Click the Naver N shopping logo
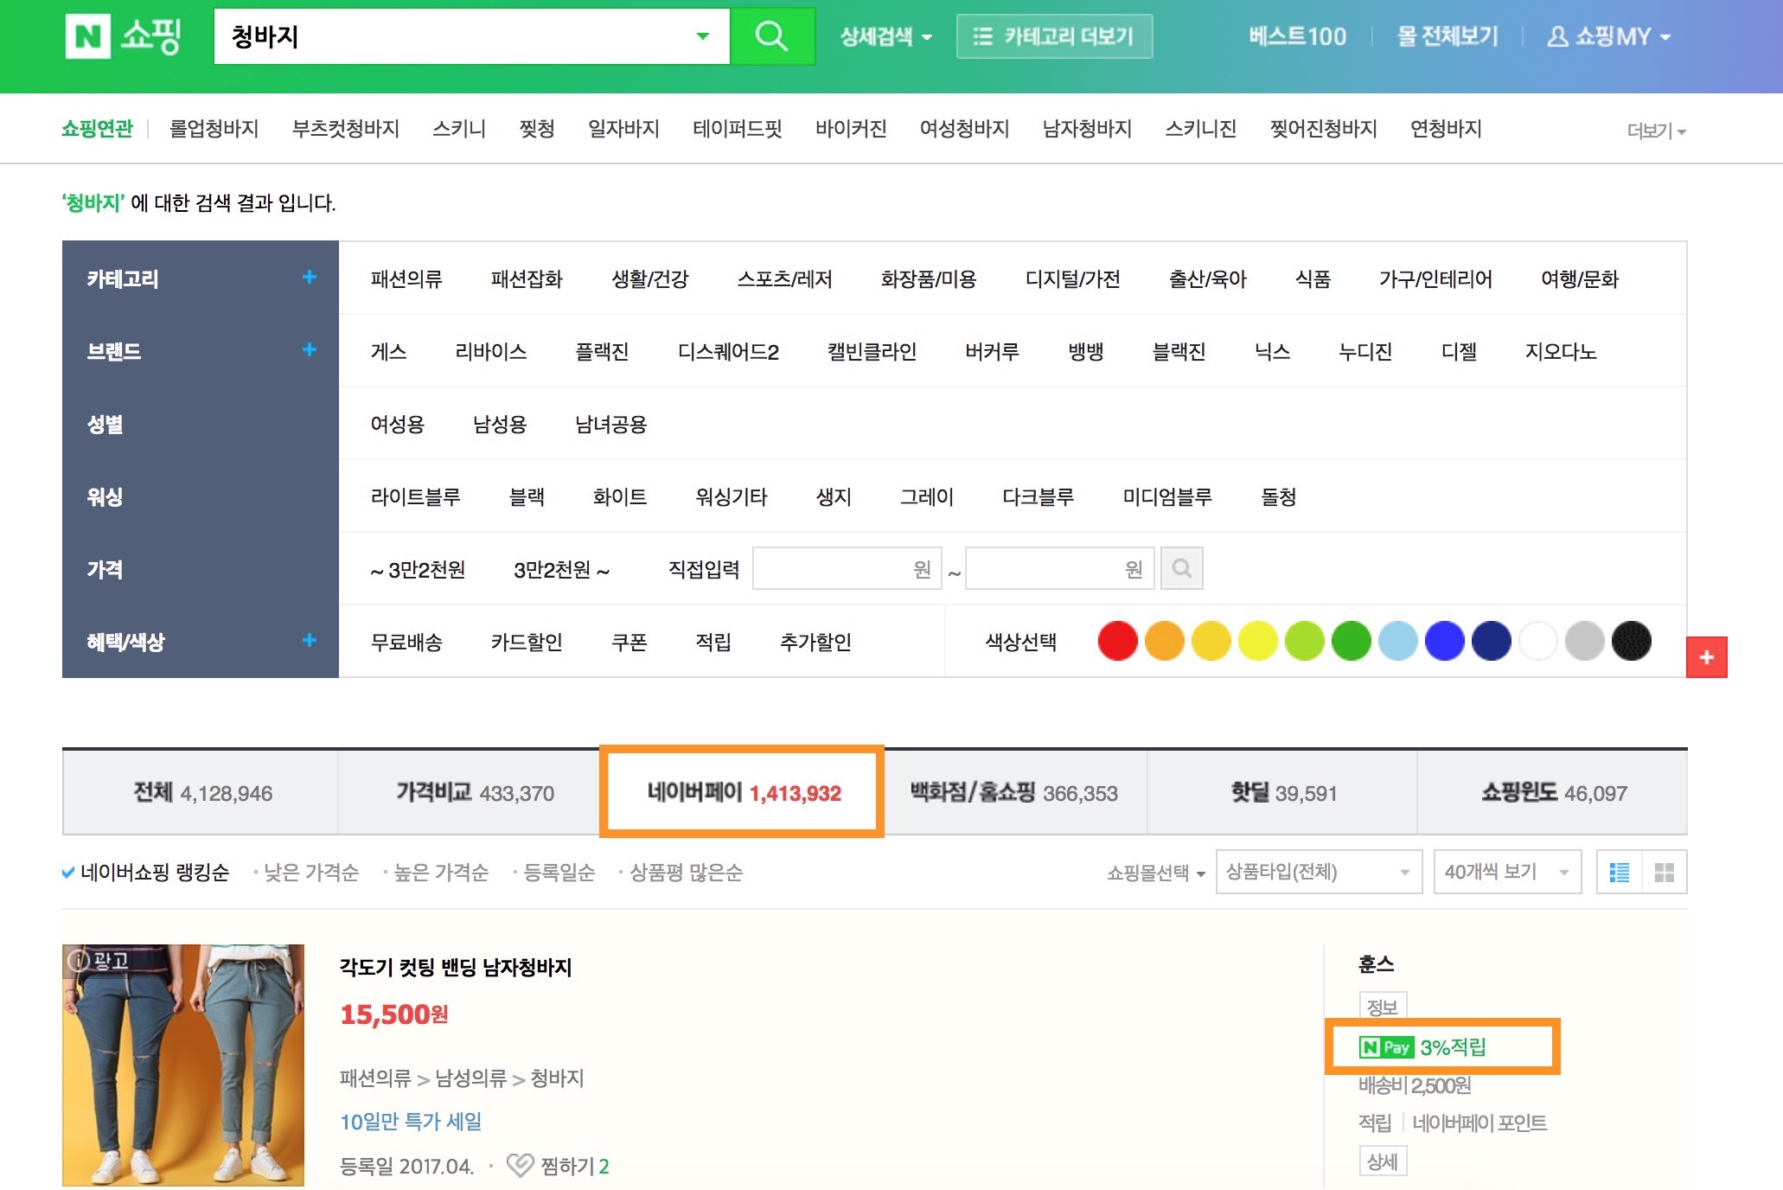The width and height of the screenshot is (1783, 1190). (123, 35)
